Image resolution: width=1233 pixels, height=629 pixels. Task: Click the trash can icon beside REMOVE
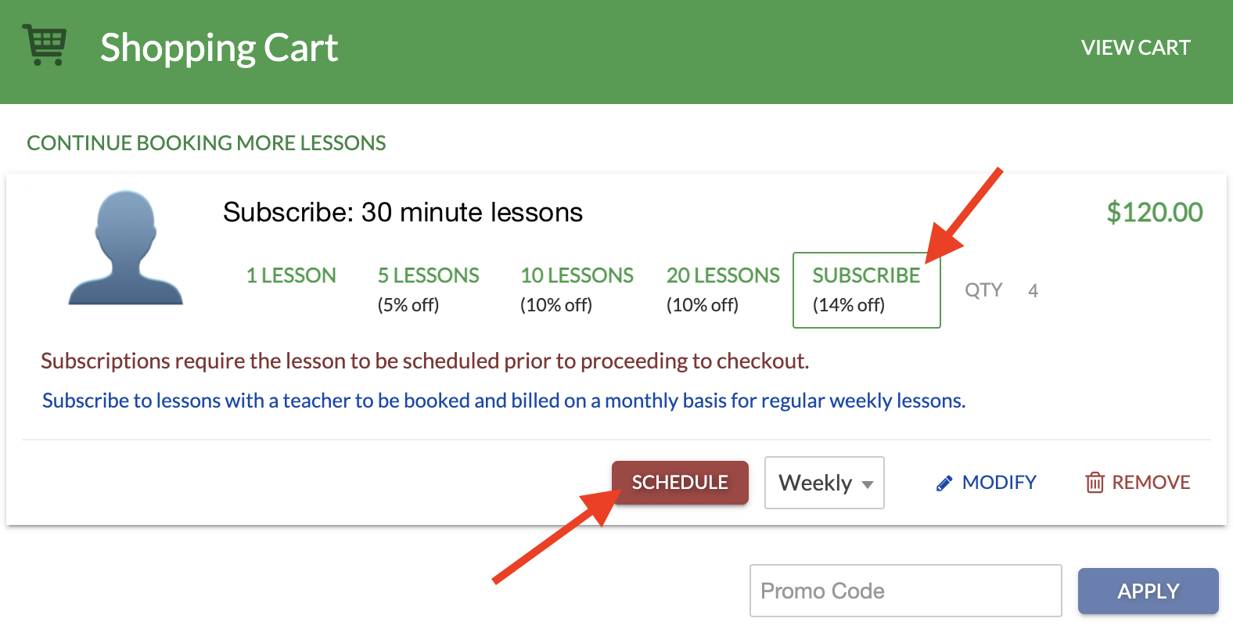(1095, 483)
